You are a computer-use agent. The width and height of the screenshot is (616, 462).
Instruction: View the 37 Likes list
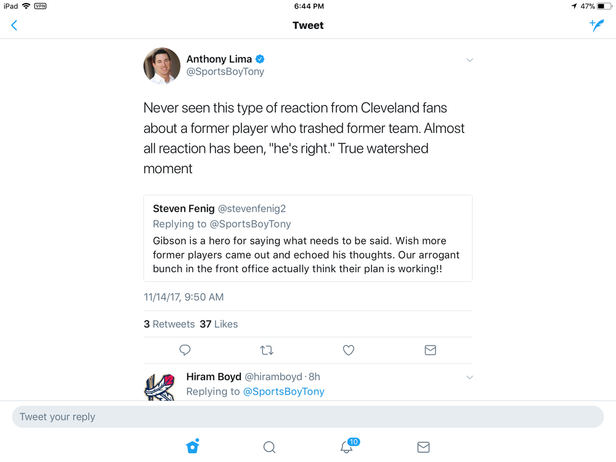point(219,324)
